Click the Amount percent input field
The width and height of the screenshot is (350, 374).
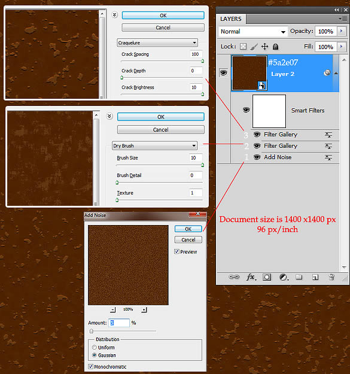click(x=119, y=323)
